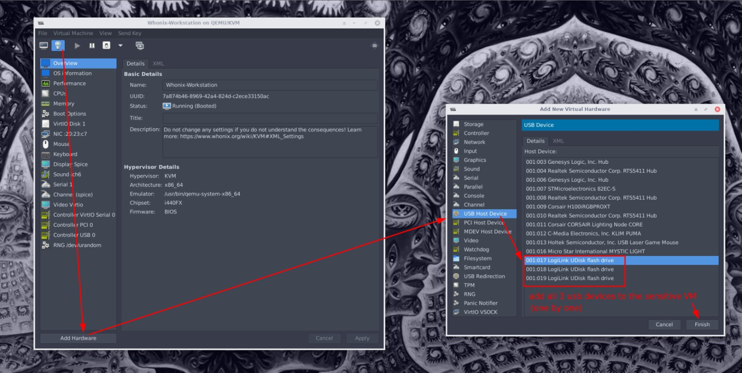Viewport: 742px width, 373px height.
Task: Shut down VM power icon
Action: (x=106, y=45)
